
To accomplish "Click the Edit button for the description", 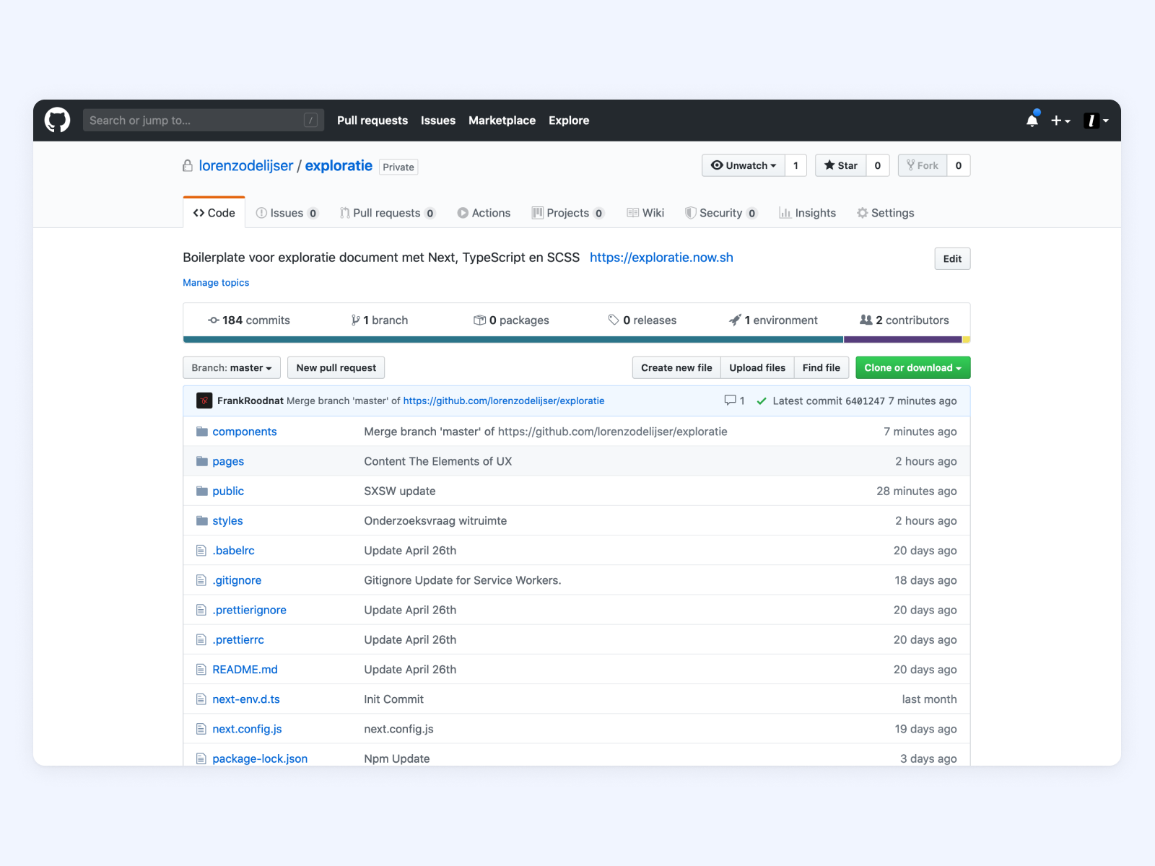I will pos(951,258).
